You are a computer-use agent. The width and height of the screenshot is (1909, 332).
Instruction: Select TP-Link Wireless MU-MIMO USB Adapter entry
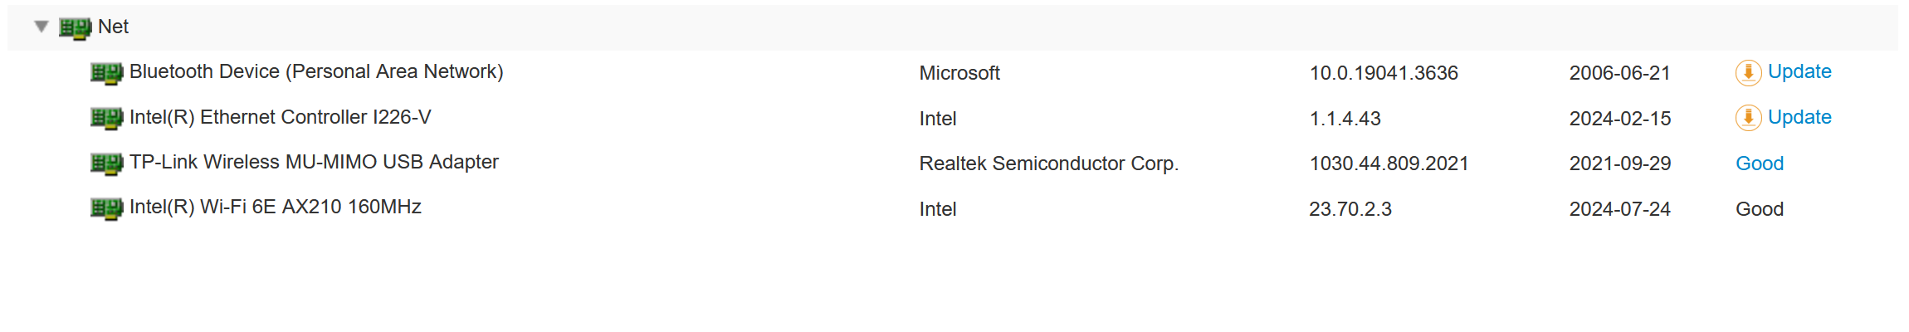pos(314,162)
